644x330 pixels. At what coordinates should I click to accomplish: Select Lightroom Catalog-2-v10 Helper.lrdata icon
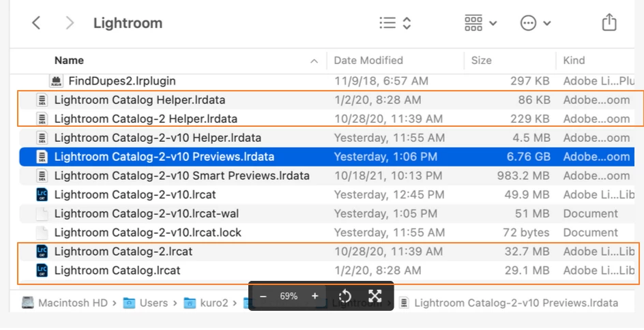click(x=42, y=138)
